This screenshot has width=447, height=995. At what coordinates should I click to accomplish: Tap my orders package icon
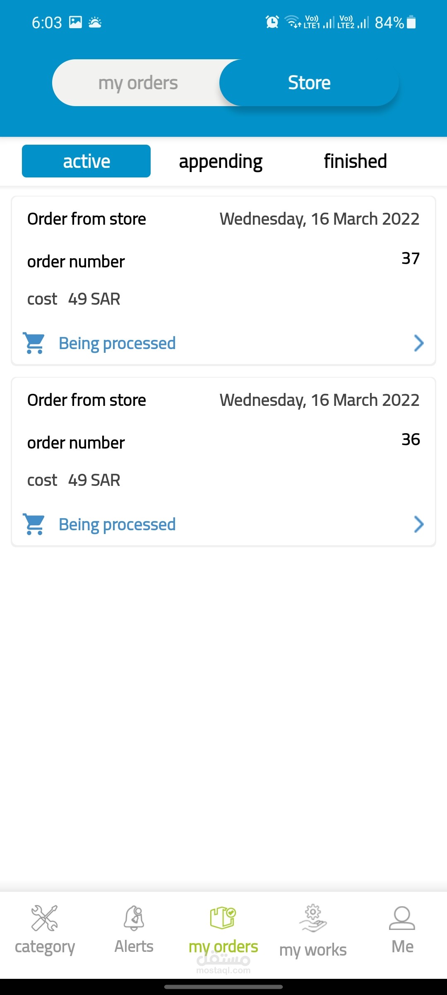tap(223, 917)
